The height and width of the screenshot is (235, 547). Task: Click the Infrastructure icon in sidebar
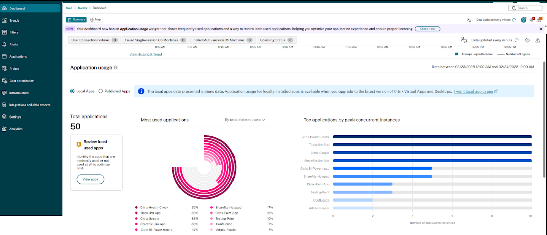(x=4, y=93)
